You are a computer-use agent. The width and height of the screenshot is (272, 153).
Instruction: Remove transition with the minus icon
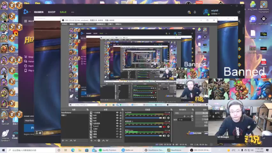(188, 116)
